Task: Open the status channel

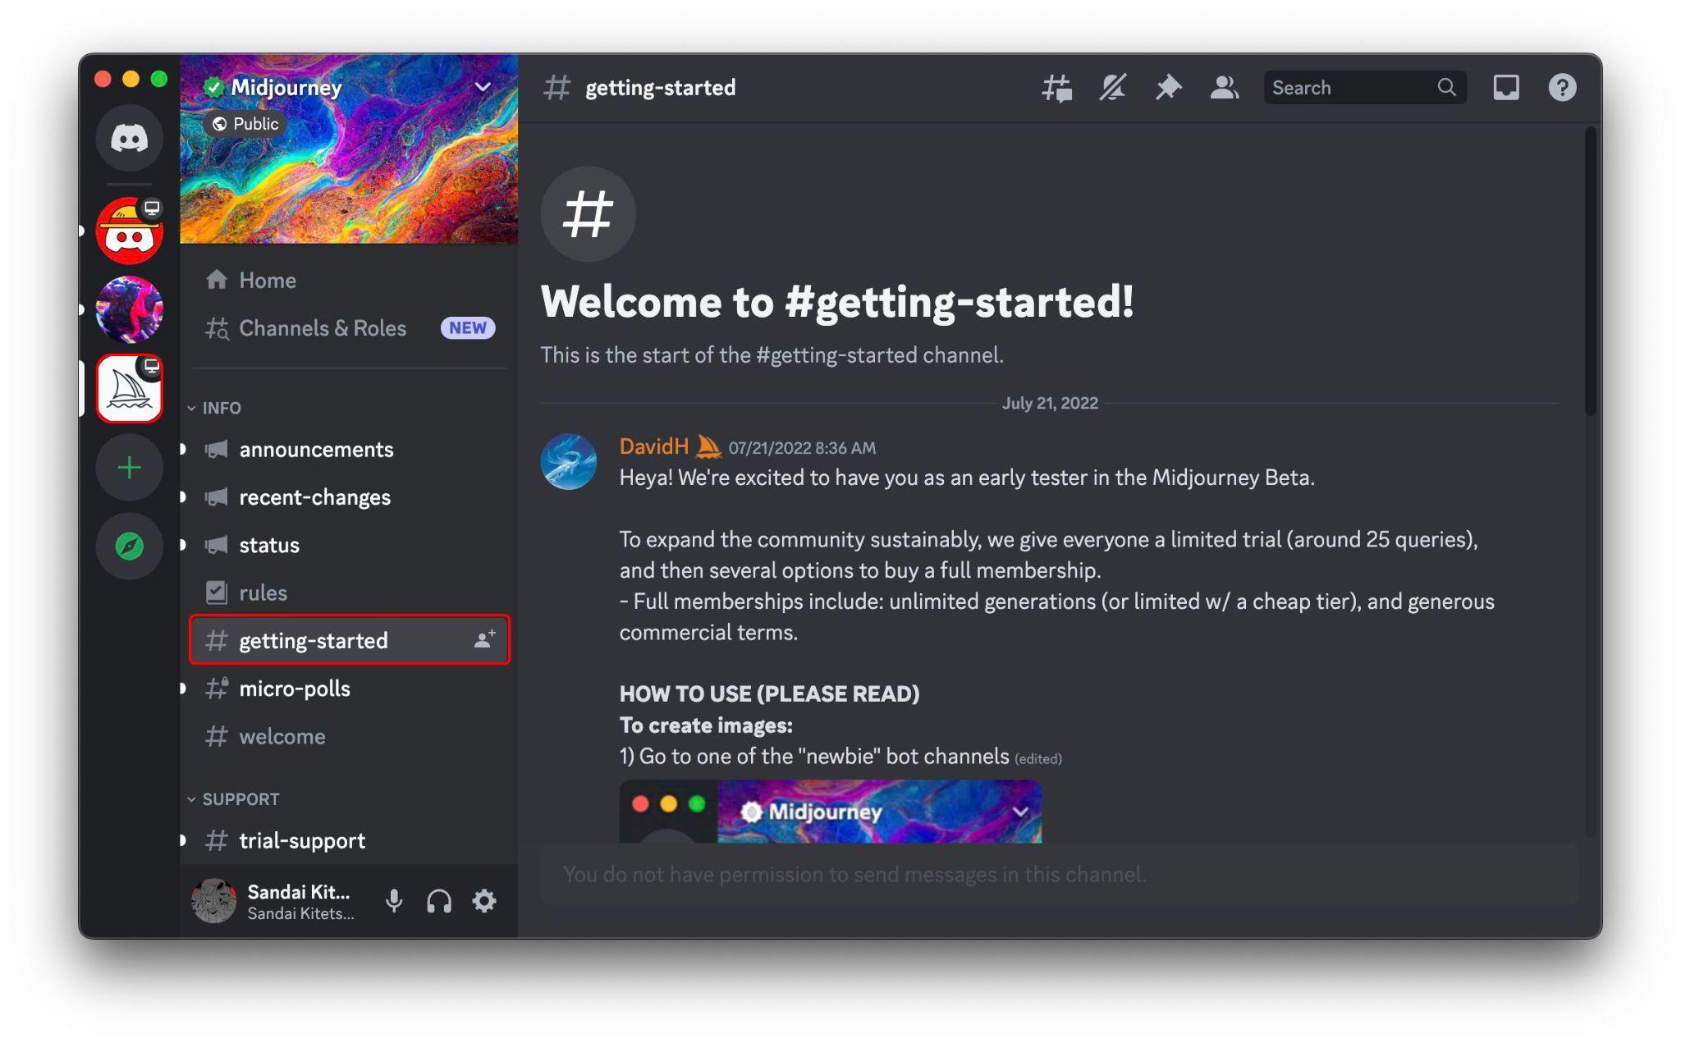Action: pyautogui.click(x=349, y=545)
